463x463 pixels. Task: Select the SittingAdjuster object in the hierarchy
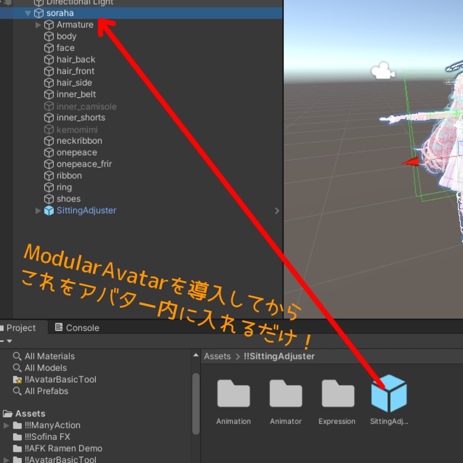click(x=87, y=211)
